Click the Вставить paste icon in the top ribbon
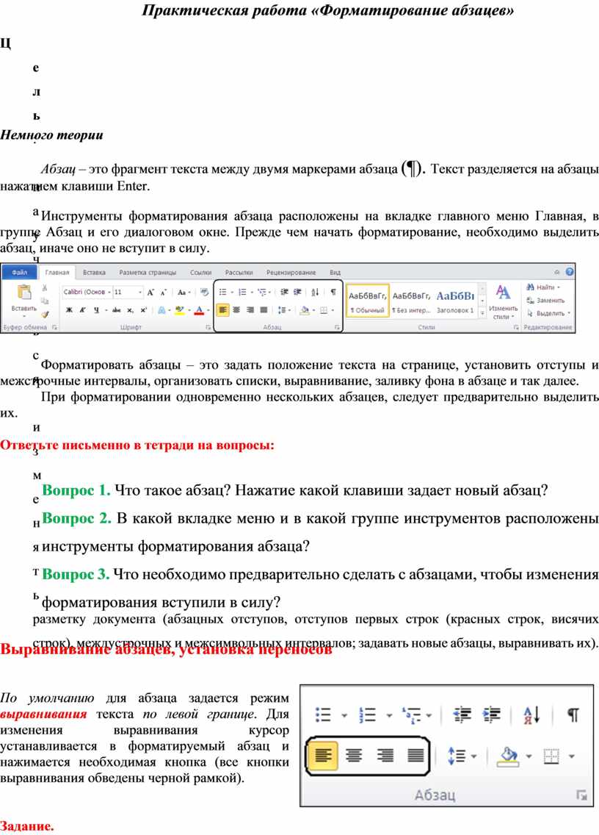The height and width of the screenshot is (835, 599). 24,293
